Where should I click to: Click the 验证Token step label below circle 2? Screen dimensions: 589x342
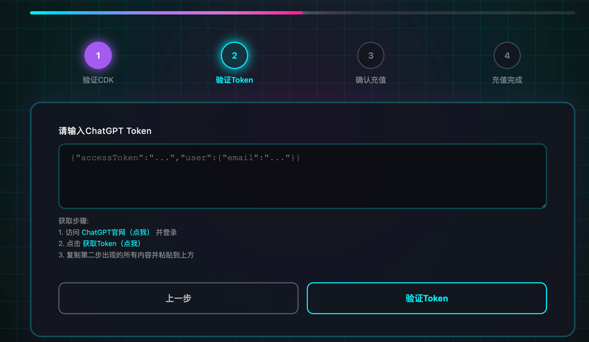coord(234,80)
